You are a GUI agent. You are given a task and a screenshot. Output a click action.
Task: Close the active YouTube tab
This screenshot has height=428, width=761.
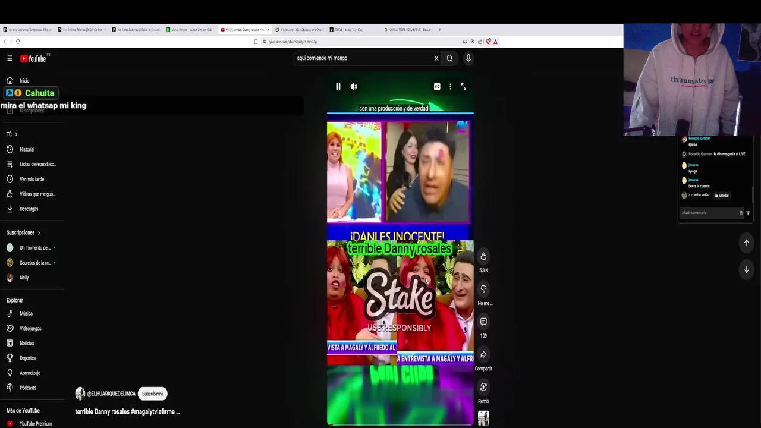pyautogui.click(x=268, y=30)
